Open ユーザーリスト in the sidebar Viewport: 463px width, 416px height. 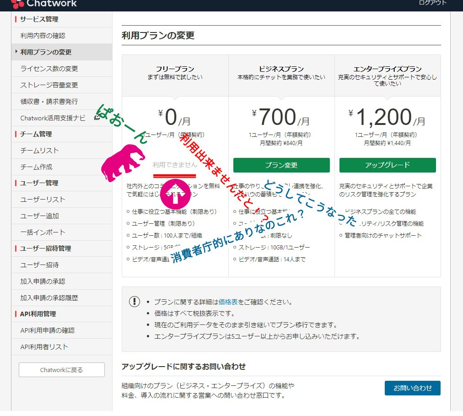pos(62,200)
